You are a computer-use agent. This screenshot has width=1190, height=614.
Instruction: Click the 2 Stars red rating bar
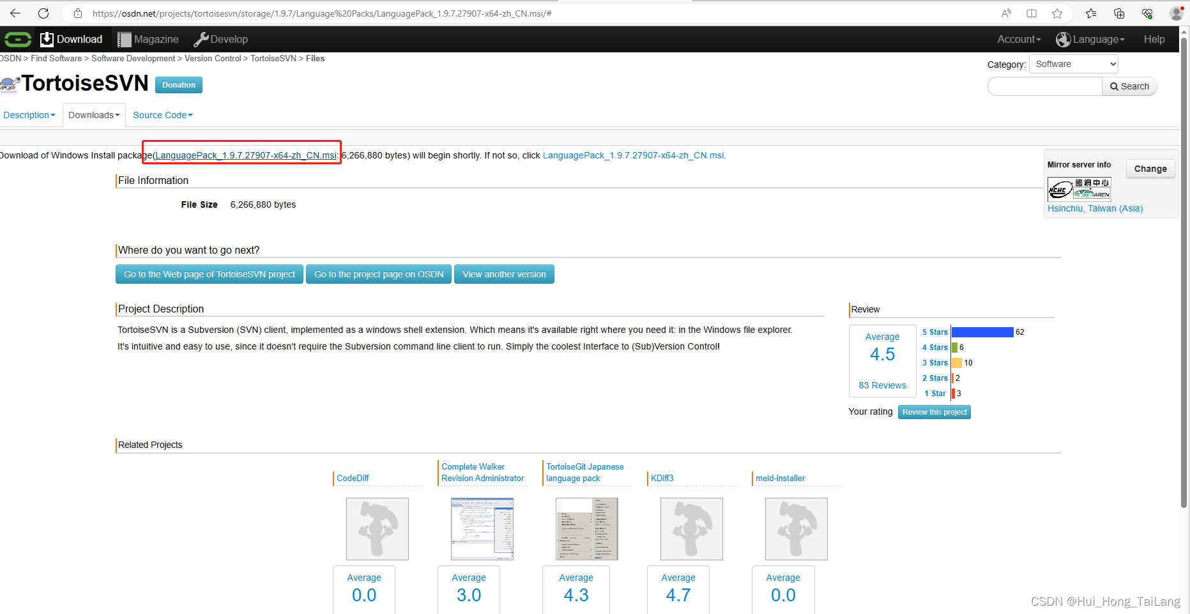click(x=952, y=378)
